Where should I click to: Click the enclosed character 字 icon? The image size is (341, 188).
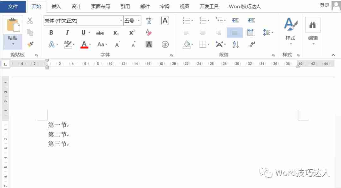pyautogui.click(x=165, y=45)
